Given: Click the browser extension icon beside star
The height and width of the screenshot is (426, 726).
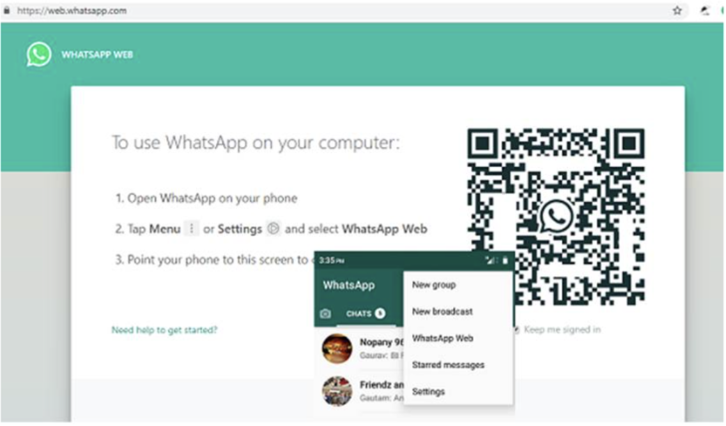Looking at the screenshot, I should click(705, 11).
